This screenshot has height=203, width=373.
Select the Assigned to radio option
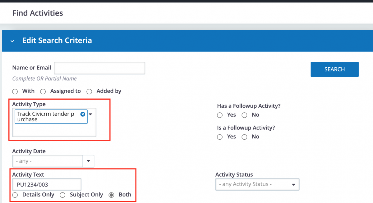tap(43, 92)
